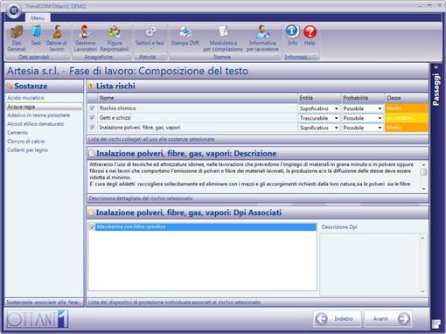
Task: Proceed with the Avanti button
Action: (388, 319)
